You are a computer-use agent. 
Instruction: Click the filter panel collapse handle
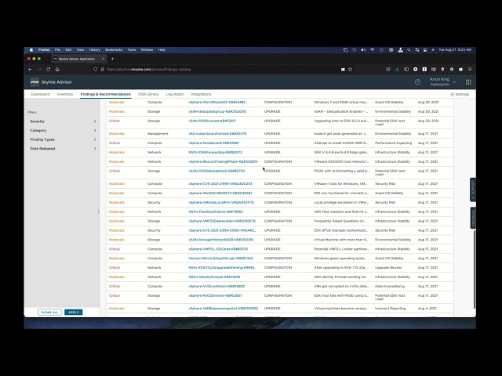click(98, 211)
